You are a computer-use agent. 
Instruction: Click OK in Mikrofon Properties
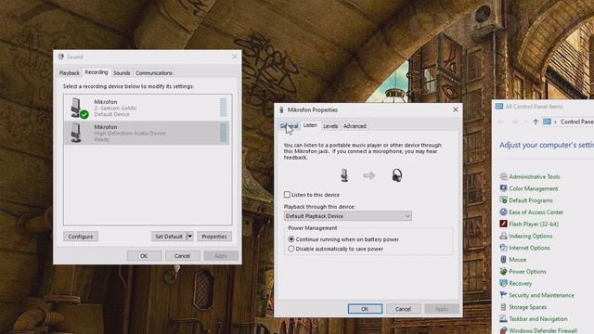(365, 309)
